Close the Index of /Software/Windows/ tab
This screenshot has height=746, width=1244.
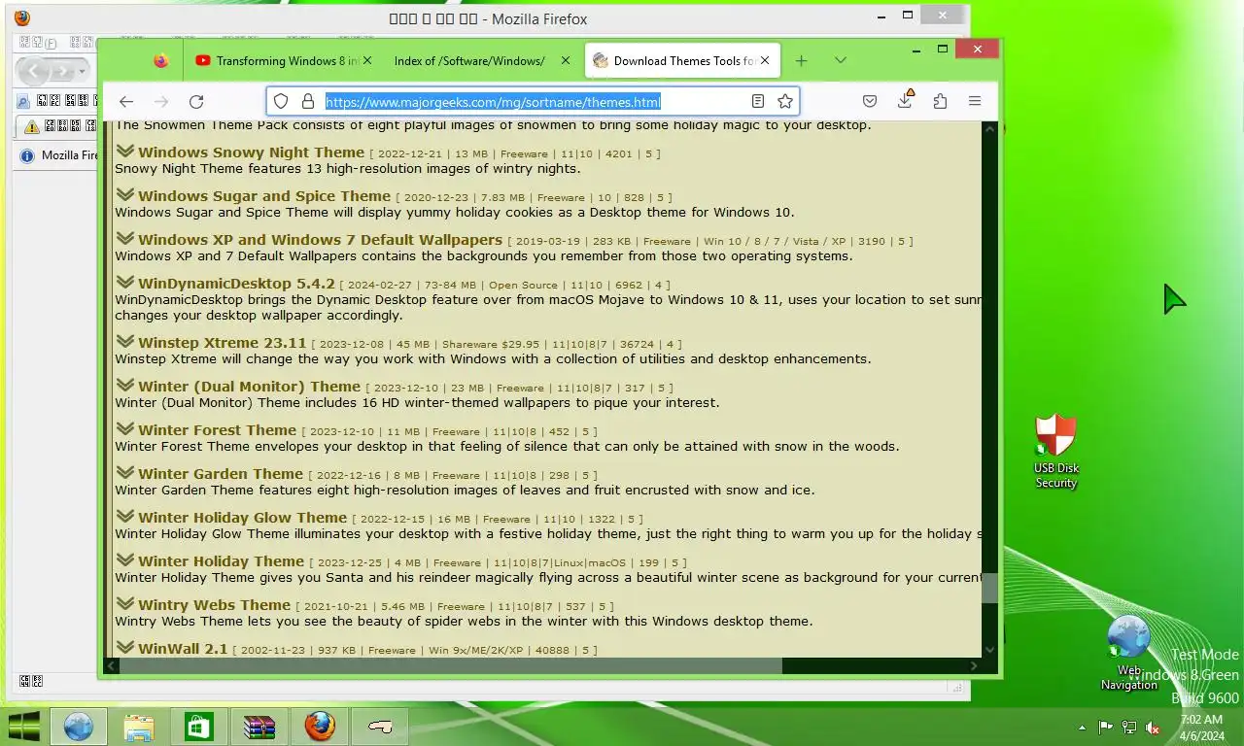pyautogui.click(x=566, y=60)
